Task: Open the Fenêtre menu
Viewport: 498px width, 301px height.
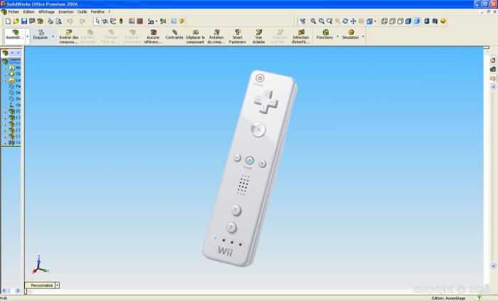Action: pyautogui.click(x=97, y=12)
